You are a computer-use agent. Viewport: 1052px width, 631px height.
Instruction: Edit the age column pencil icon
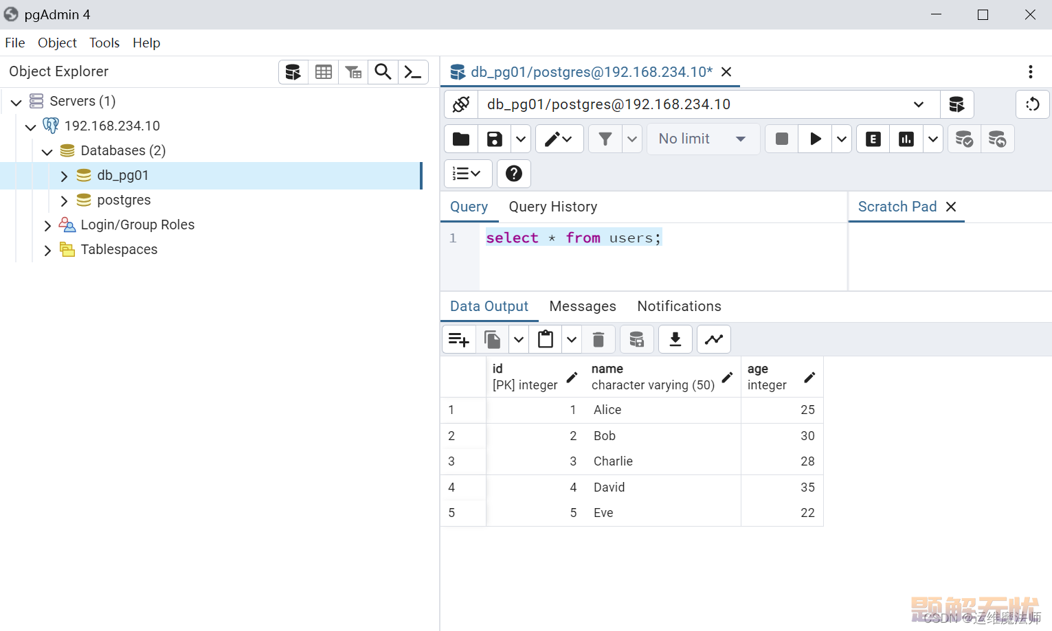[x=809, y=377]
